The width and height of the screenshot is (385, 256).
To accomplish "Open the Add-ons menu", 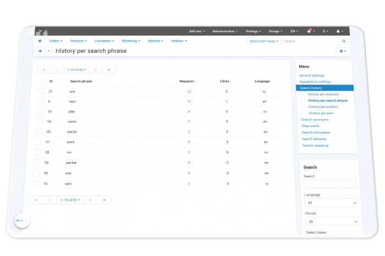I will pos(197,31).
